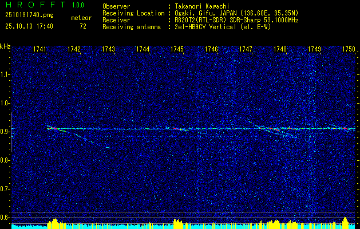Click the kHz axis unit label

coord(5,46)
